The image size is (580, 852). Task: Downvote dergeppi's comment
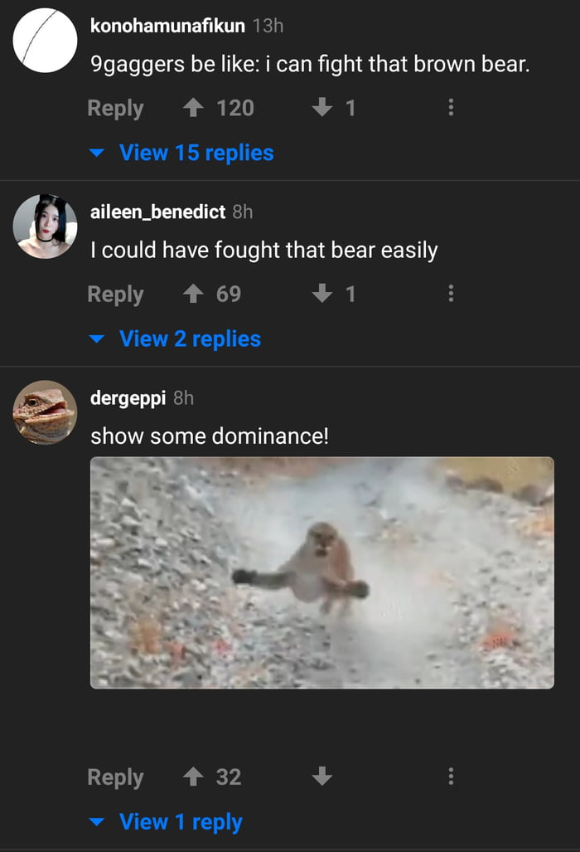(x=322, y=777)
